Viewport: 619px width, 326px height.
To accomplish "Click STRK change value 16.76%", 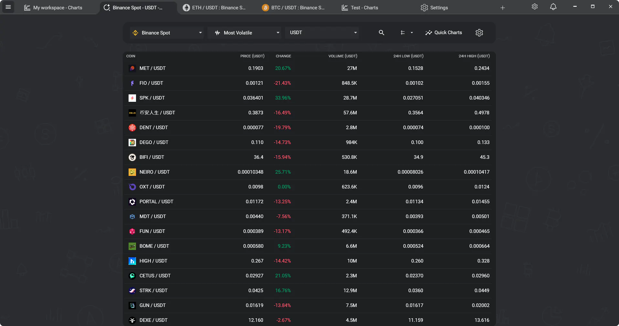I will [x=283, y=291].
